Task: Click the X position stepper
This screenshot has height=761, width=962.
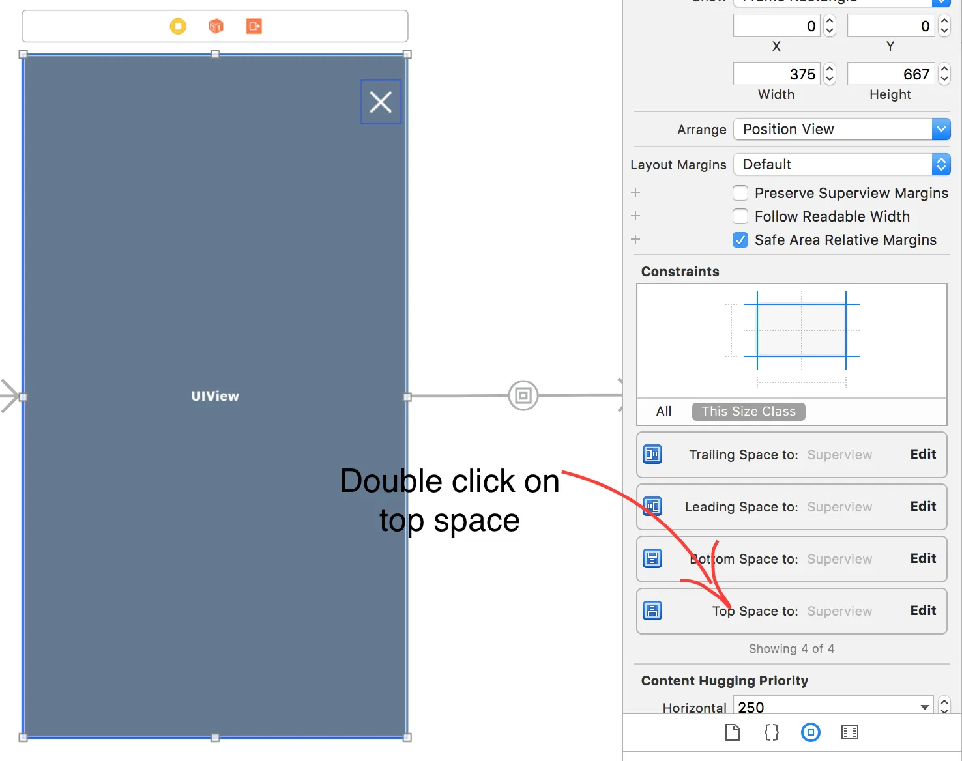Action: coord(830,26)
